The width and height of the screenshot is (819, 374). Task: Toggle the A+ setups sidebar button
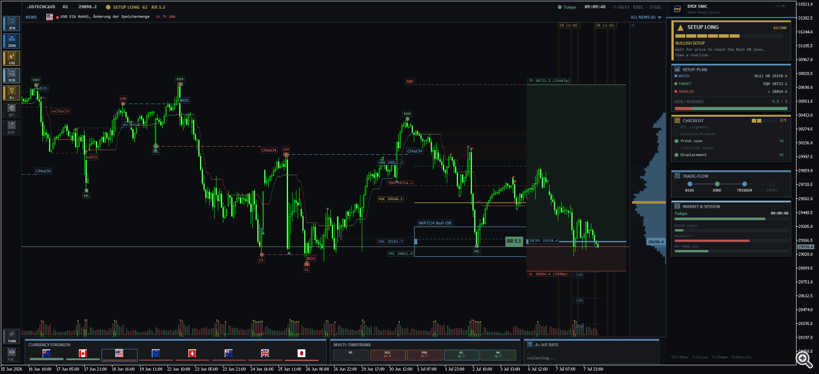[11, 93]
